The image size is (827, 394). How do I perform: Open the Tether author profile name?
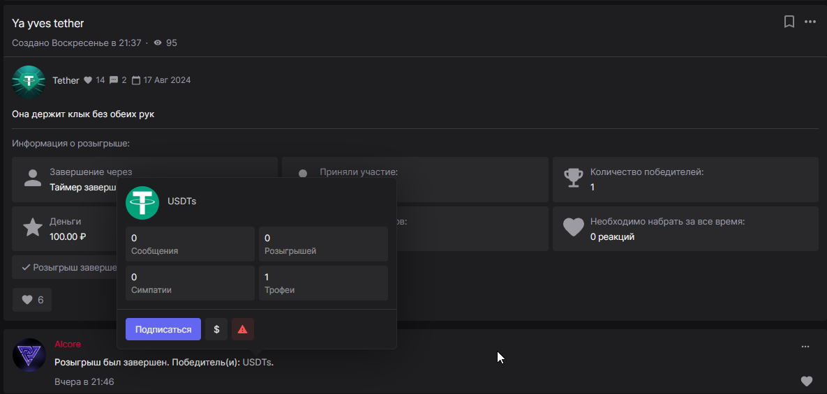click(66, 80)
